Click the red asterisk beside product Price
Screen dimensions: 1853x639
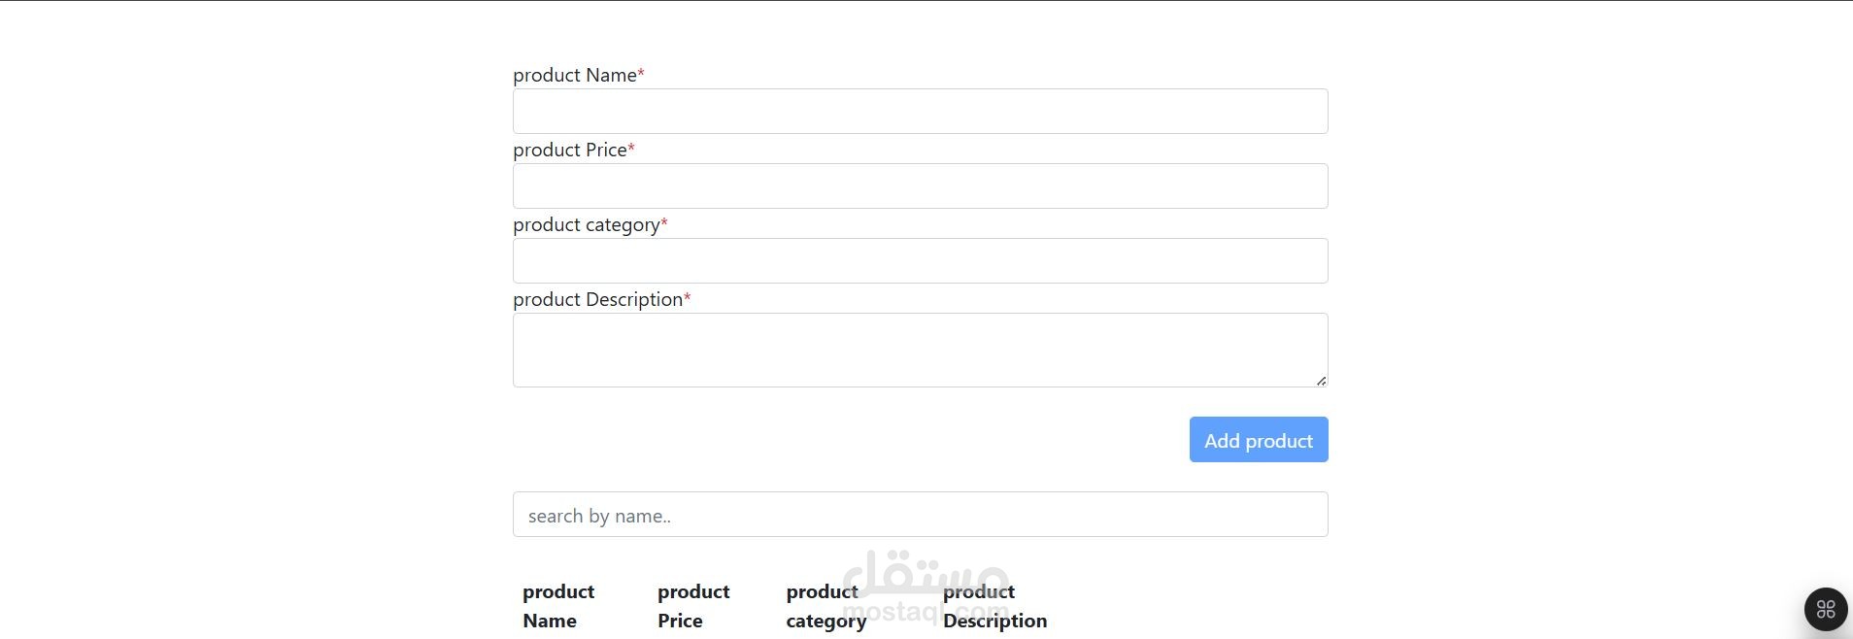629,149
